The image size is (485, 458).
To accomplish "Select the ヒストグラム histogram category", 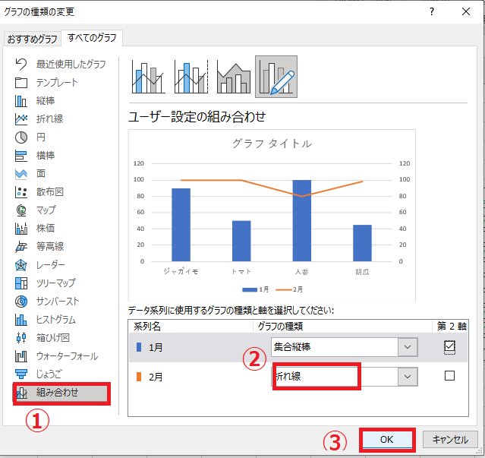I will tap(46, 320).
